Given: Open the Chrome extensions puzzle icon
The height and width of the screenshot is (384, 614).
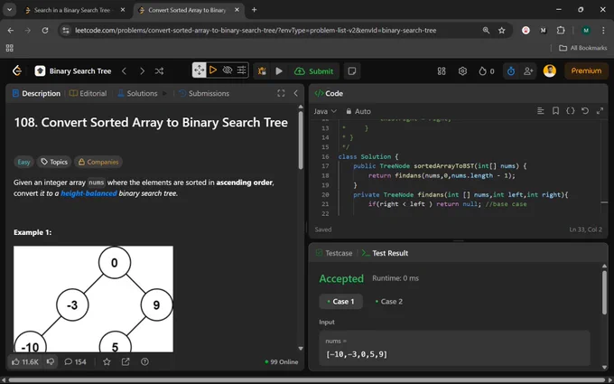Looking at the screenshot, I should tap(561, 30).
